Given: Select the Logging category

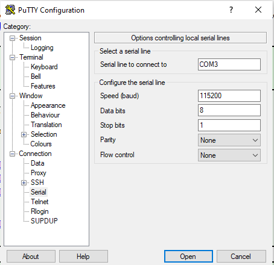Looking at the screenshot, I should pyautogui.click(x=42, y=48).
